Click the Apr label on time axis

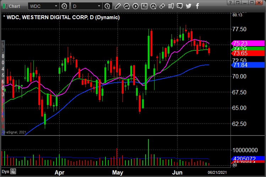59,173
